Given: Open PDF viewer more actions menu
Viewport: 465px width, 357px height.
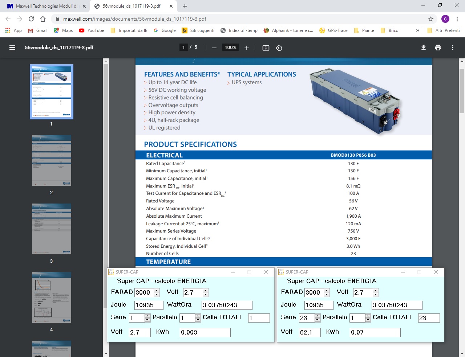Looking at the screenshot, I should point(453,48).
